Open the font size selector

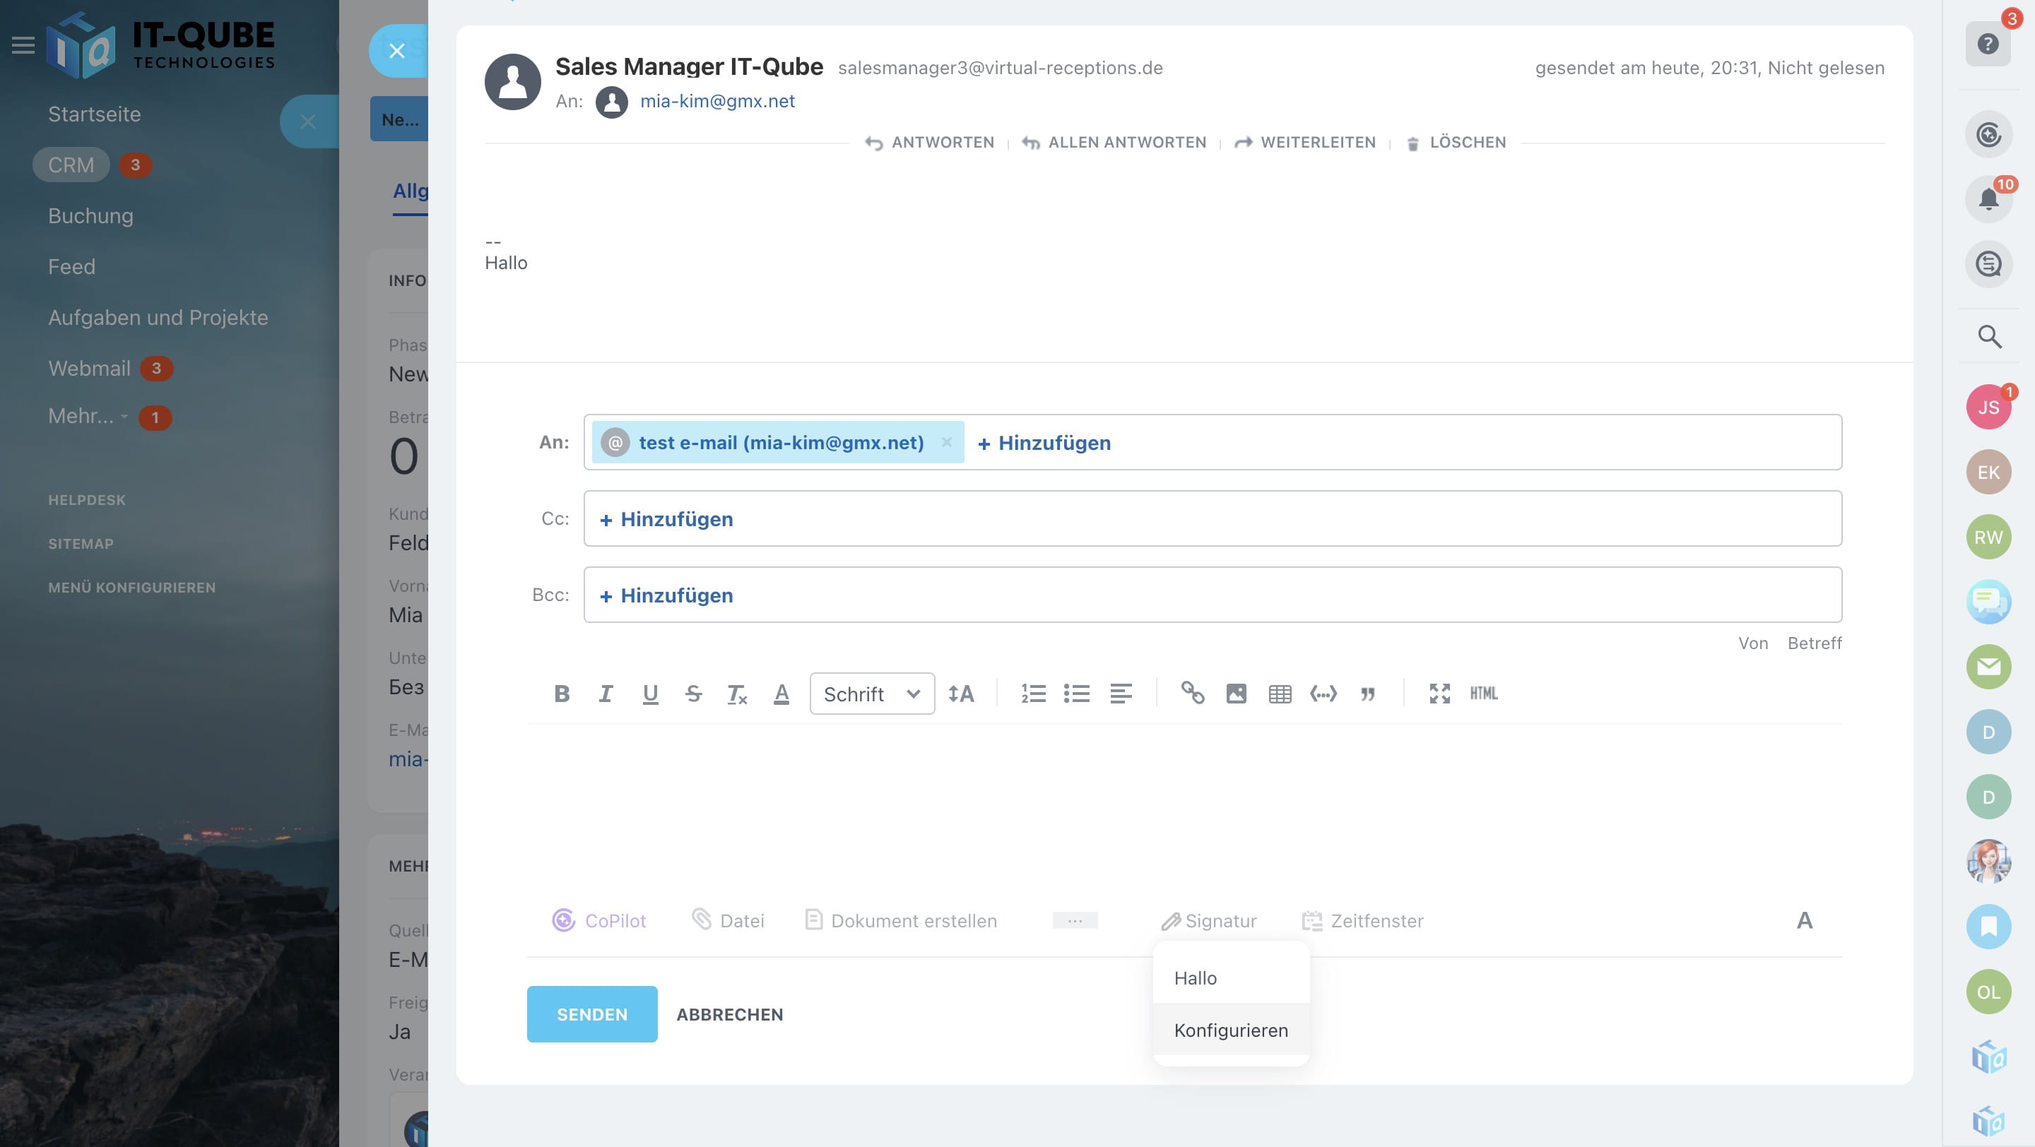pos(962,694)
